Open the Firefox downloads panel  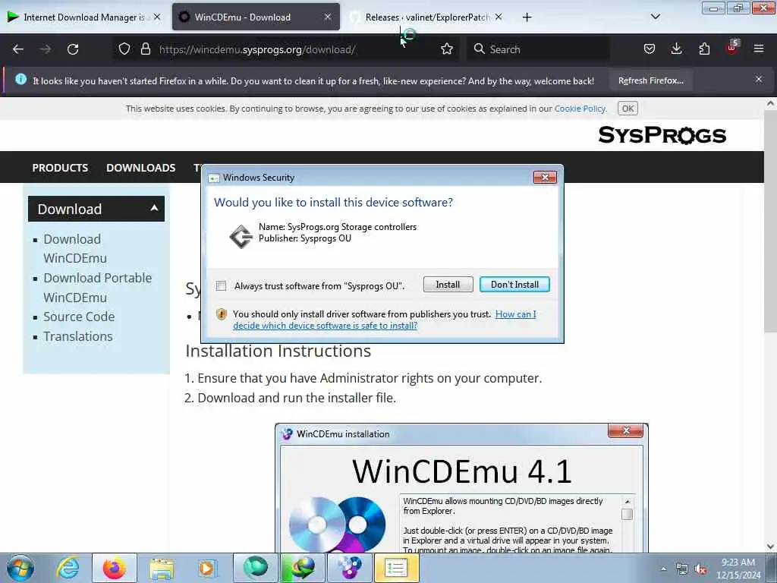[676, 49]
